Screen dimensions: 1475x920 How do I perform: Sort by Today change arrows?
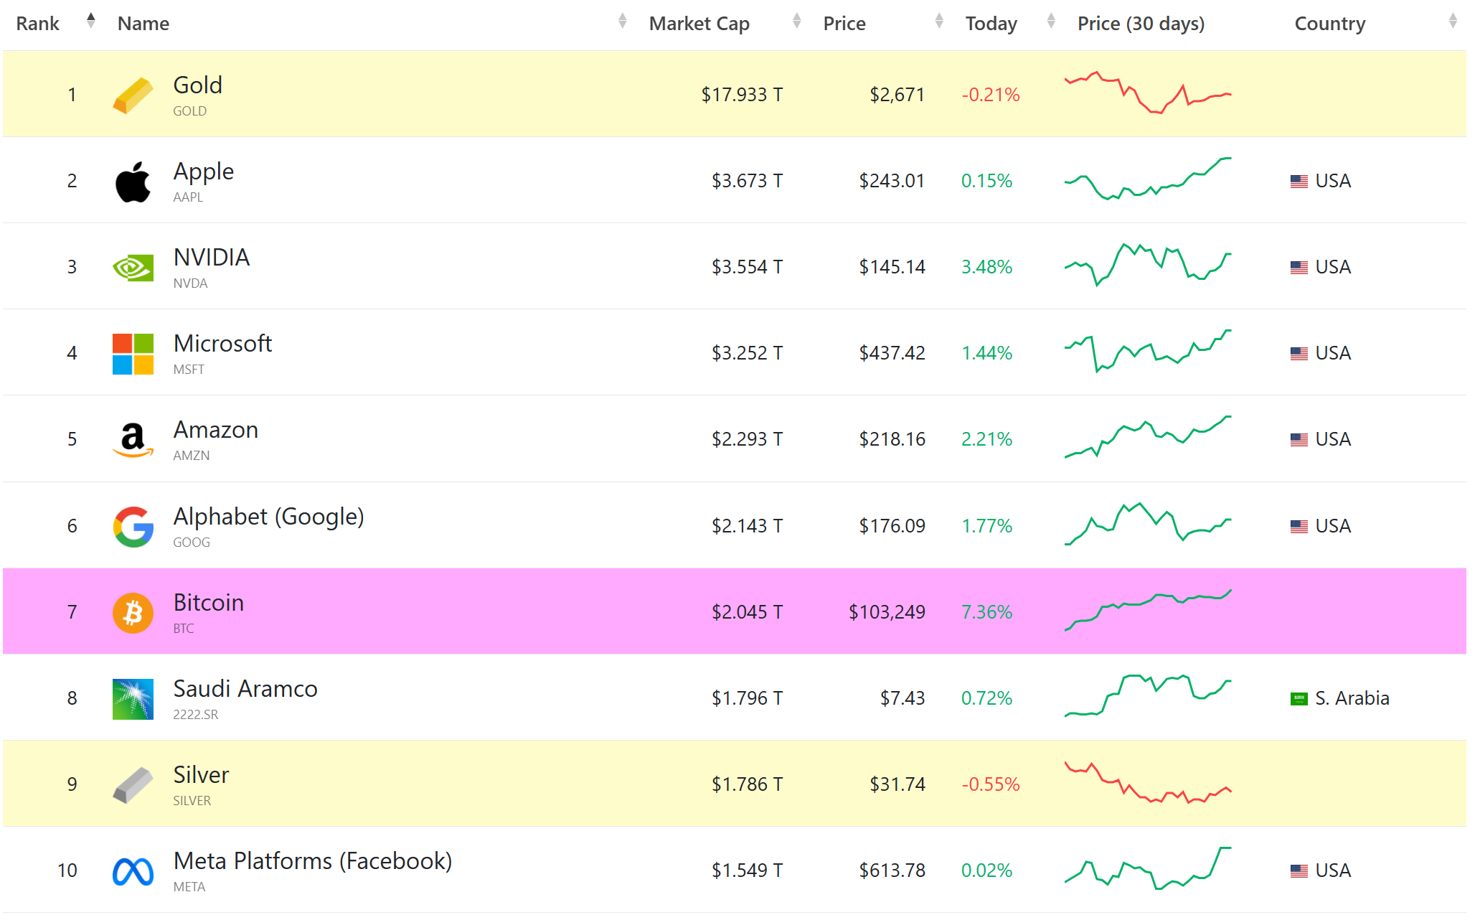(x=1050, y=21)
